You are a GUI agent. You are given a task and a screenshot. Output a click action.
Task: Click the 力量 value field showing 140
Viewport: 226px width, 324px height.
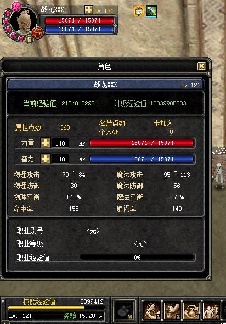point(60,143)
